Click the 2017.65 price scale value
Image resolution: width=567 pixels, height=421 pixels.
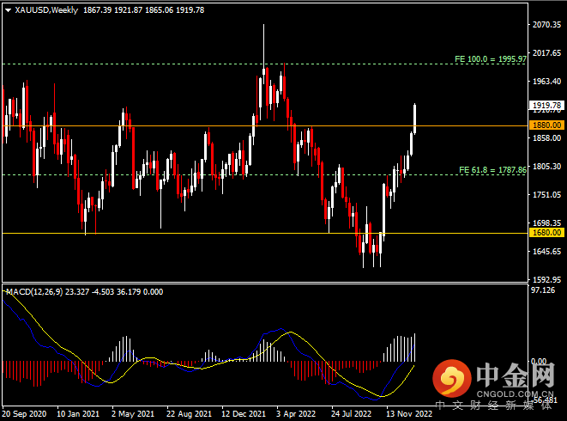[x=546, y=53]
